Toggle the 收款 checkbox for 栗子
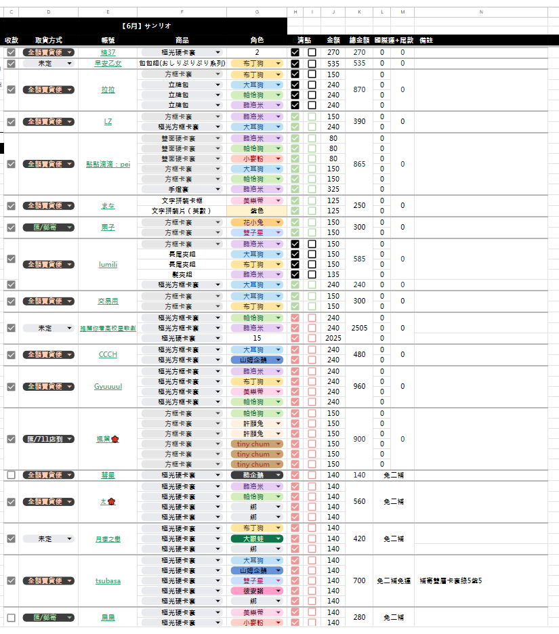Image resolution: width=559 pixels, height=634 pixels. click(12, 228)
